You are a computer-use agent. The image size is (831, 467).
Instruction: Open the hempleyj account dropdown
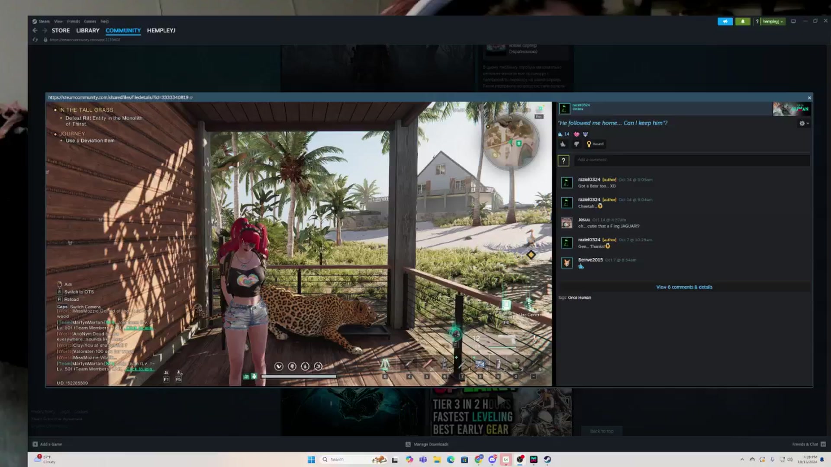point(773,21)
